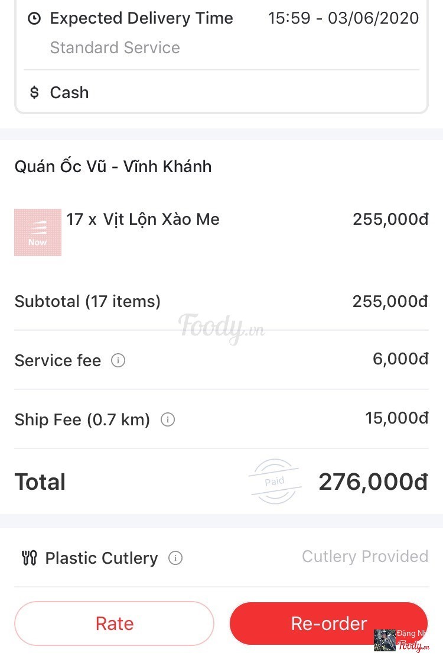Tap the Plastic Cutlery info icon
443x659 pixels.
click(175, 558)
